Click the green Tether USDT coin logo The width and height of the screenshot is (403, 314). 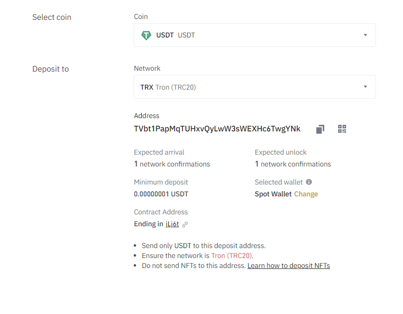146,35
